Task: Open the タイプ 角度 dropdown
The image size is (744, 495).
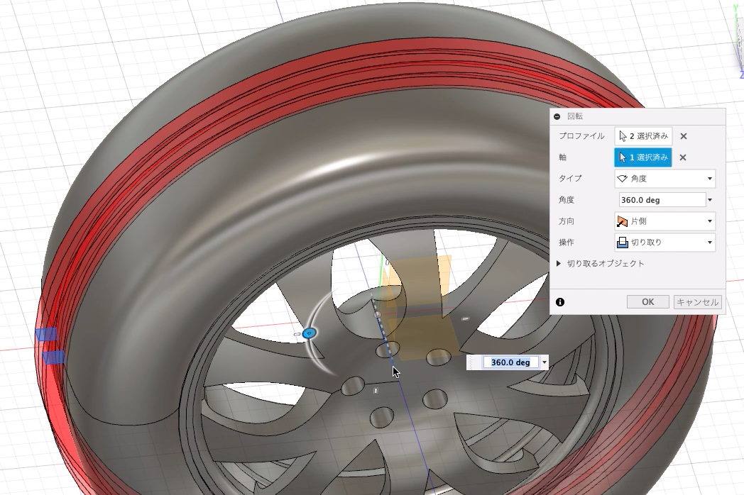Action: [x=664, y=179]
